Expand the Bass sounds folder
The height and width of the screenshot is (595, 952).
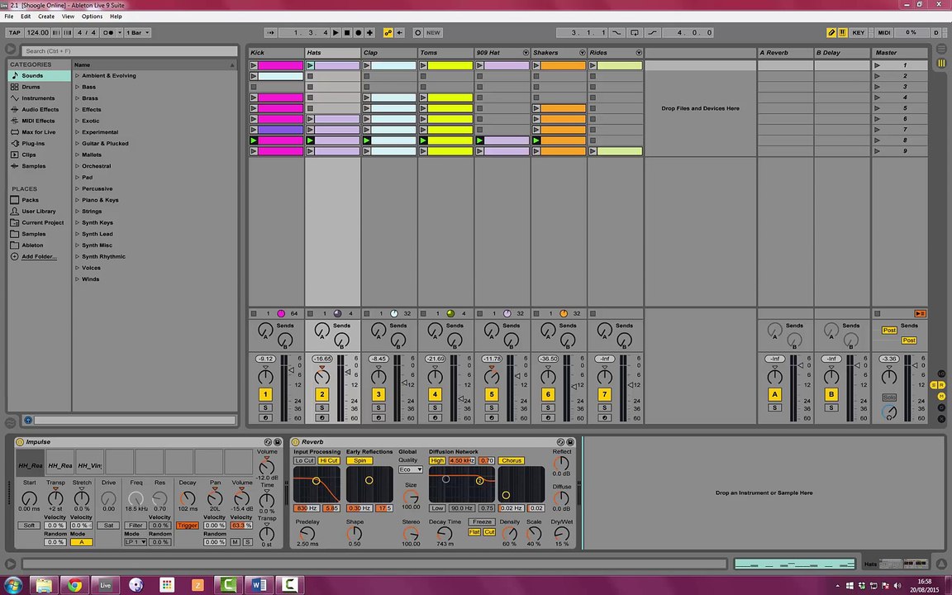[77, 87]
